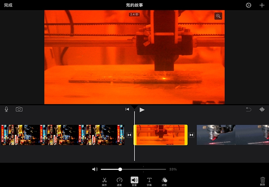Image resolution: width=269 pixels, height=187 pixels.
Task: Switch to the 速度 speed tab
Action: [119, 181]
